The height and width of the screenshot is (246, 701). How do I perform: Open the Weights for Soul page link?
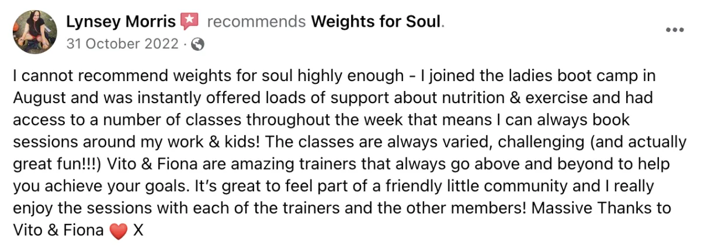376,22
